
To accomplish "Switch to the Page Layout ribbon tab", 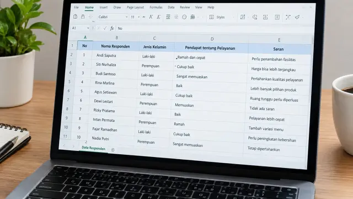I will 135,7.
